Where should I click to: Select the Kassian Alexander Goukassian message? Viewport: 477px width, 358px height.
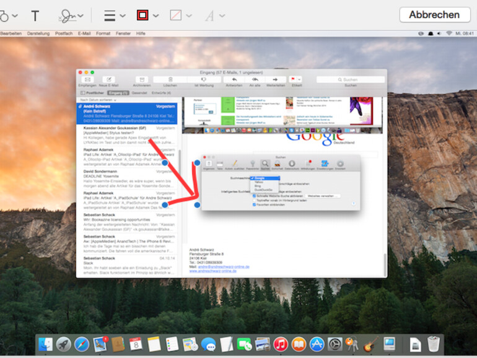pyautogui.click(x=127, y=136)
